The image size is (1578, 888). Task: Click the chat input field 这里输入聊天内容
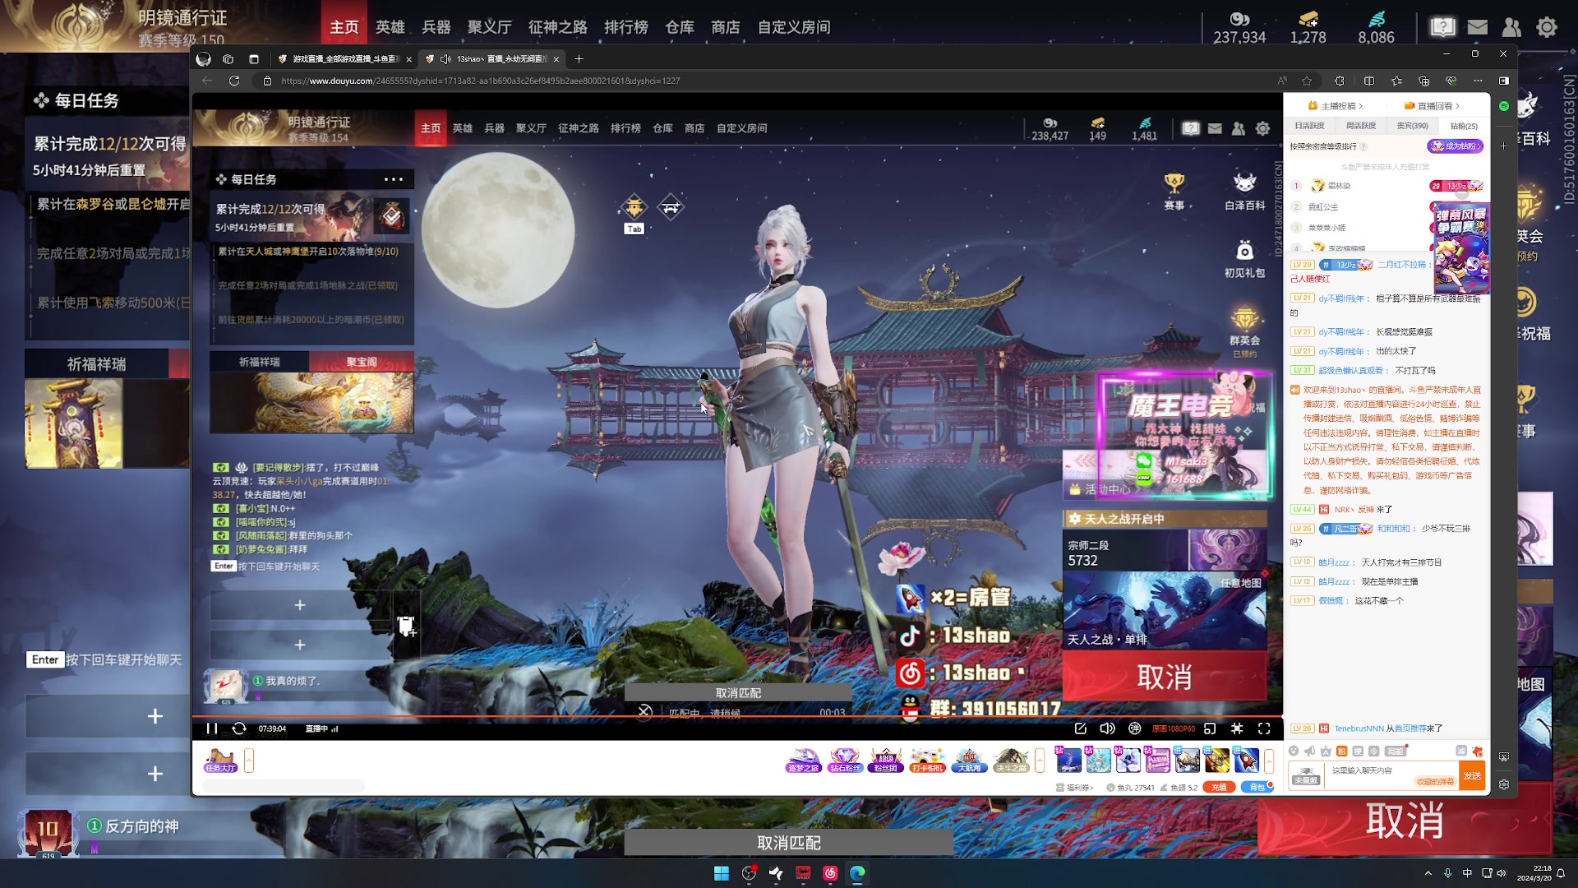pos(1391,775)
